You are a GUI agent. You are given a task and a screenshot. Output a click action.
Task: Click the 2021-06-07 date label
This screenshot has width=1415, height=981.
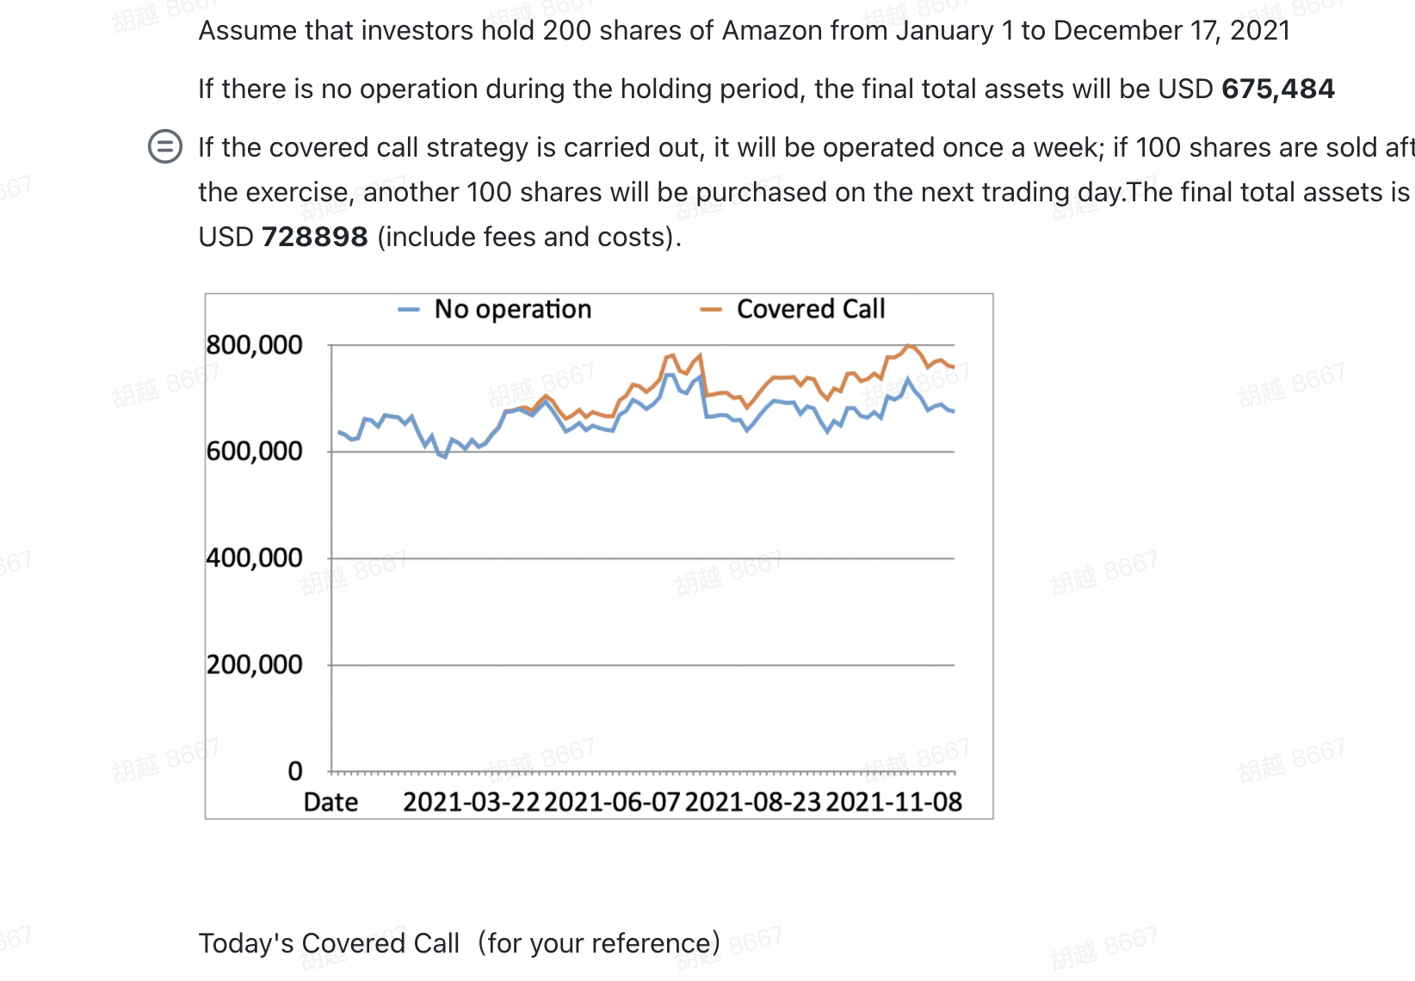click(612, 802)
